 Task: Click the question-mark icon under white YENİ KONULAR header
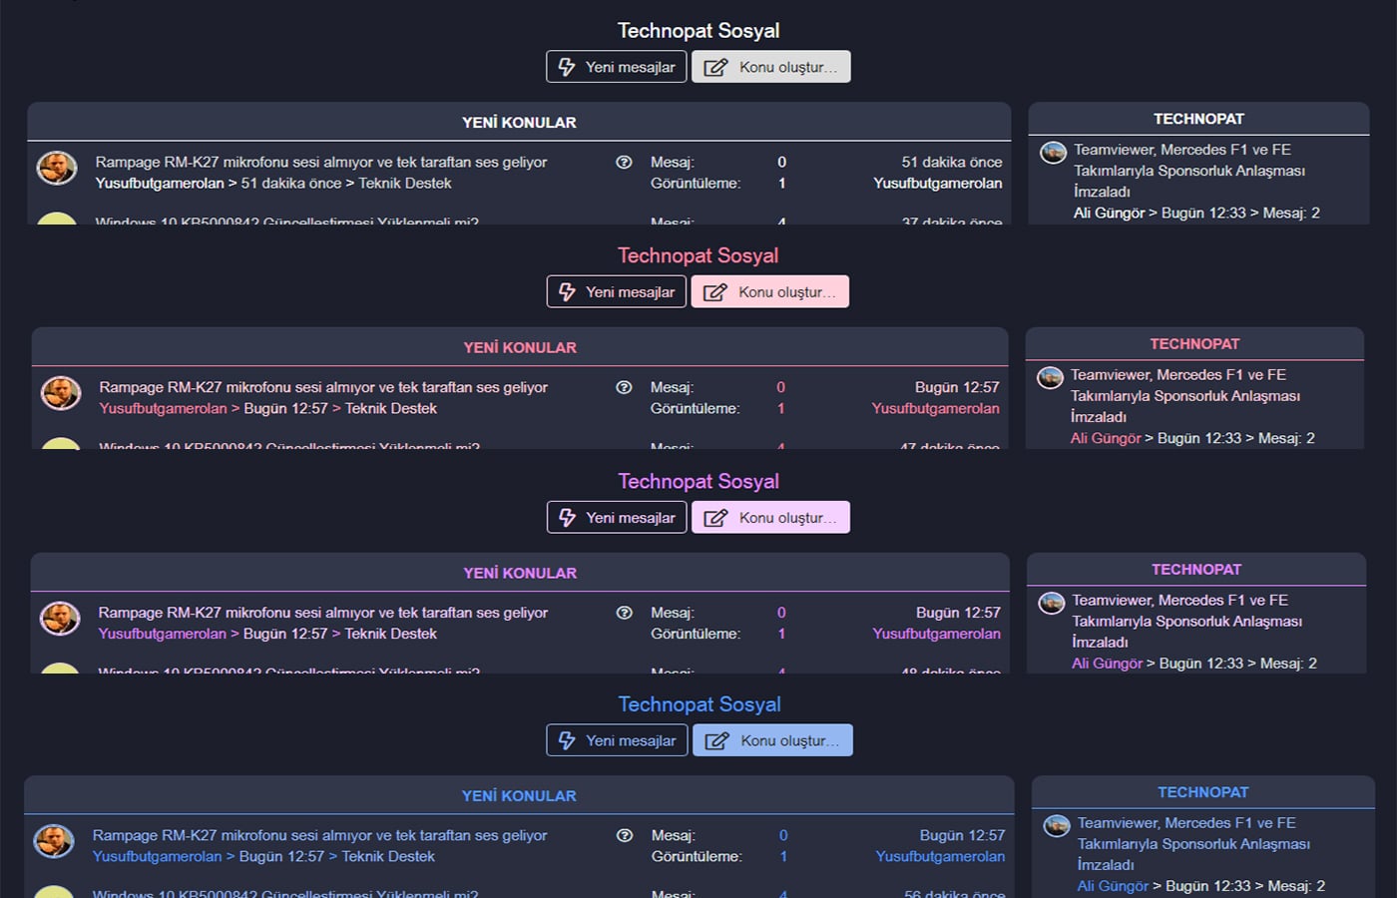pyautogui.click(x=624, y=162)
